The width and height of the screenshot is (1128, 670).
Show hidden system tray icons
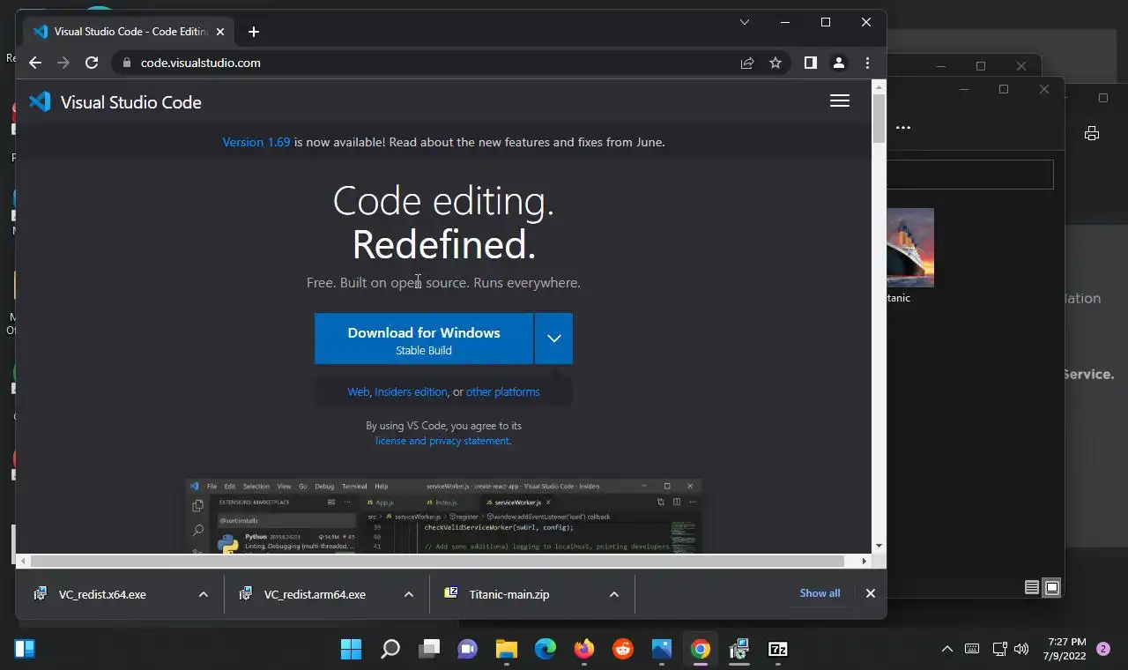(x=947, y=650)
